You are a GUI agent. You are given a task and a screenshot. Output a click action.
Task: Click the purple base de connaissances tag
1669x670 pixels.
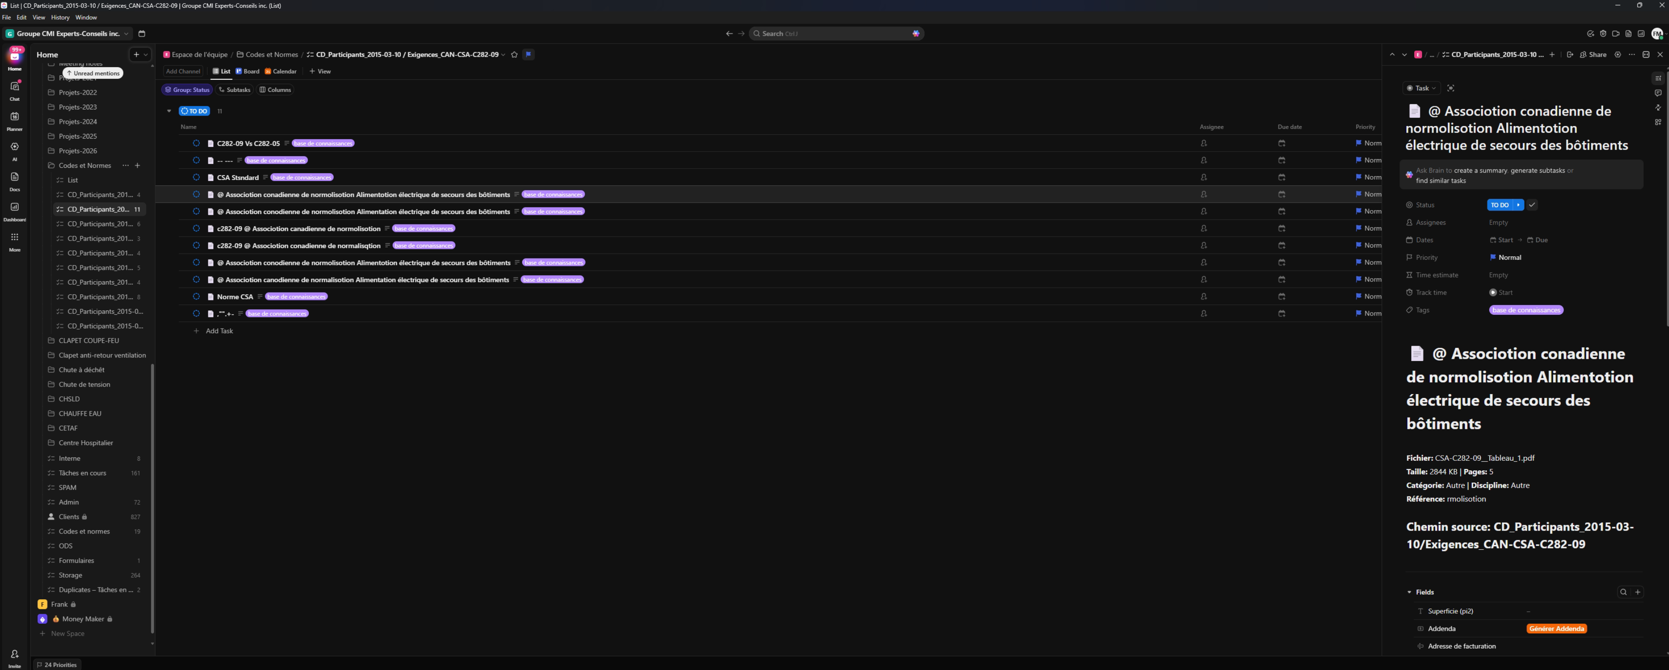pos(1526,310)
